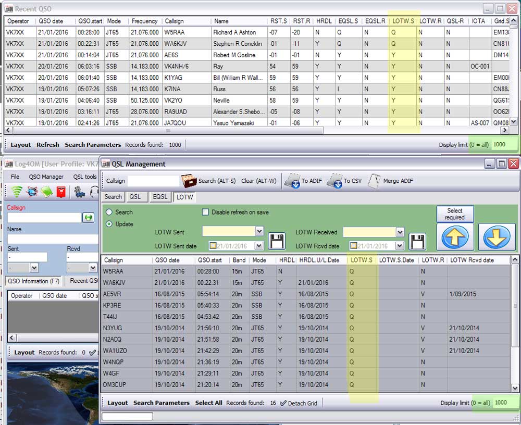Click the green lookup button beside Log4OM Callsign field

pos(89,218)
